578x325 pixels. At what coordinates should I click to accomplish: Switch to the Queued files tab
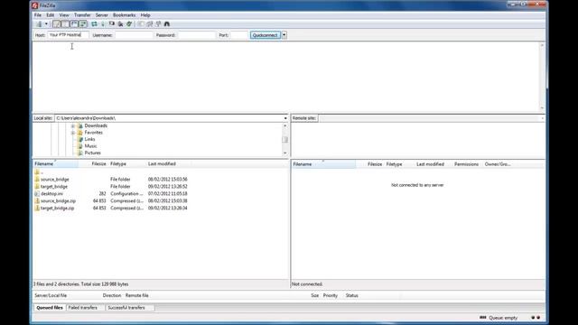50,308
